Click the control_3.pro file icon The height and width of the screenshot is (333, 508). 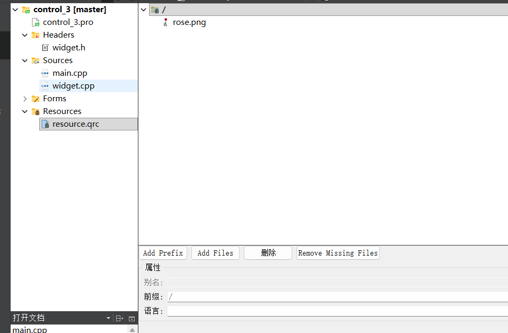[x=36, y=22]
